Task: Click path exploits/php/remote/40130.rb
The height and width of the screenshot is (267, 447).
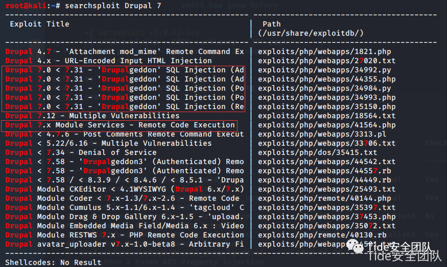Action: point(322,235)
